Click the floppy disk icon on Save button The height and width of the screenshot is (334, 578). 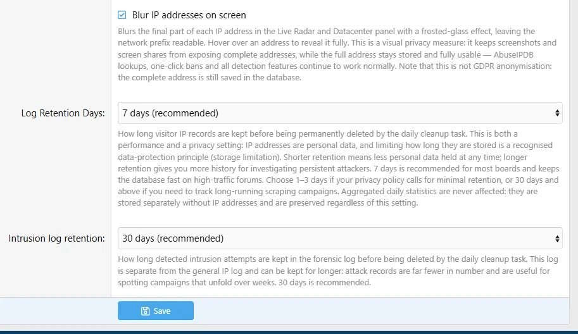coord(145,311)
